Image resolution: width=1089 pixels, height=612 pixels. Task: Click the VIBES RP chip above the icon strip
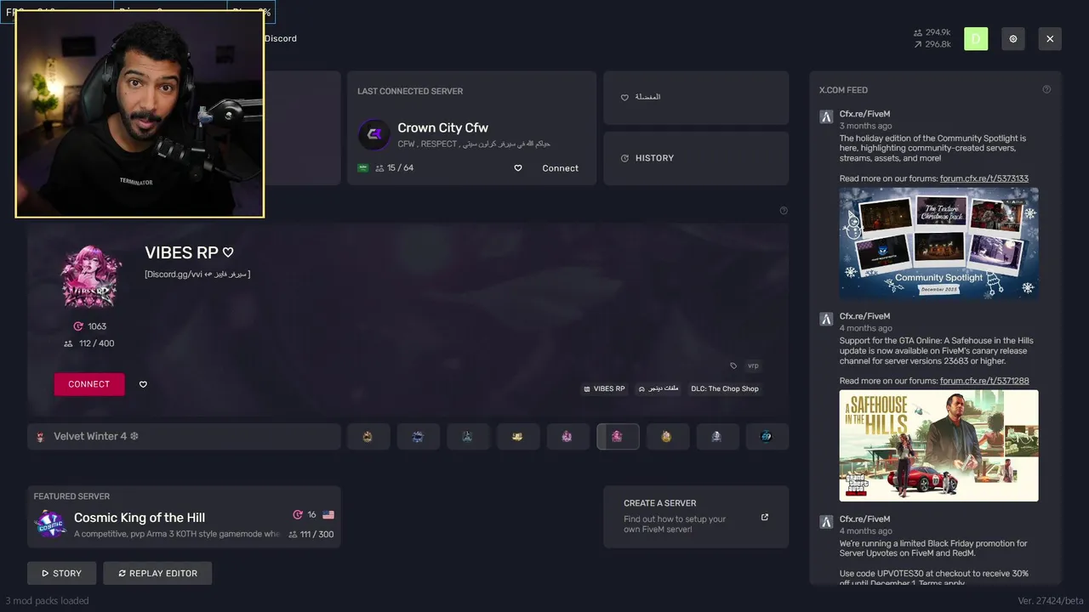click(604, 388)
